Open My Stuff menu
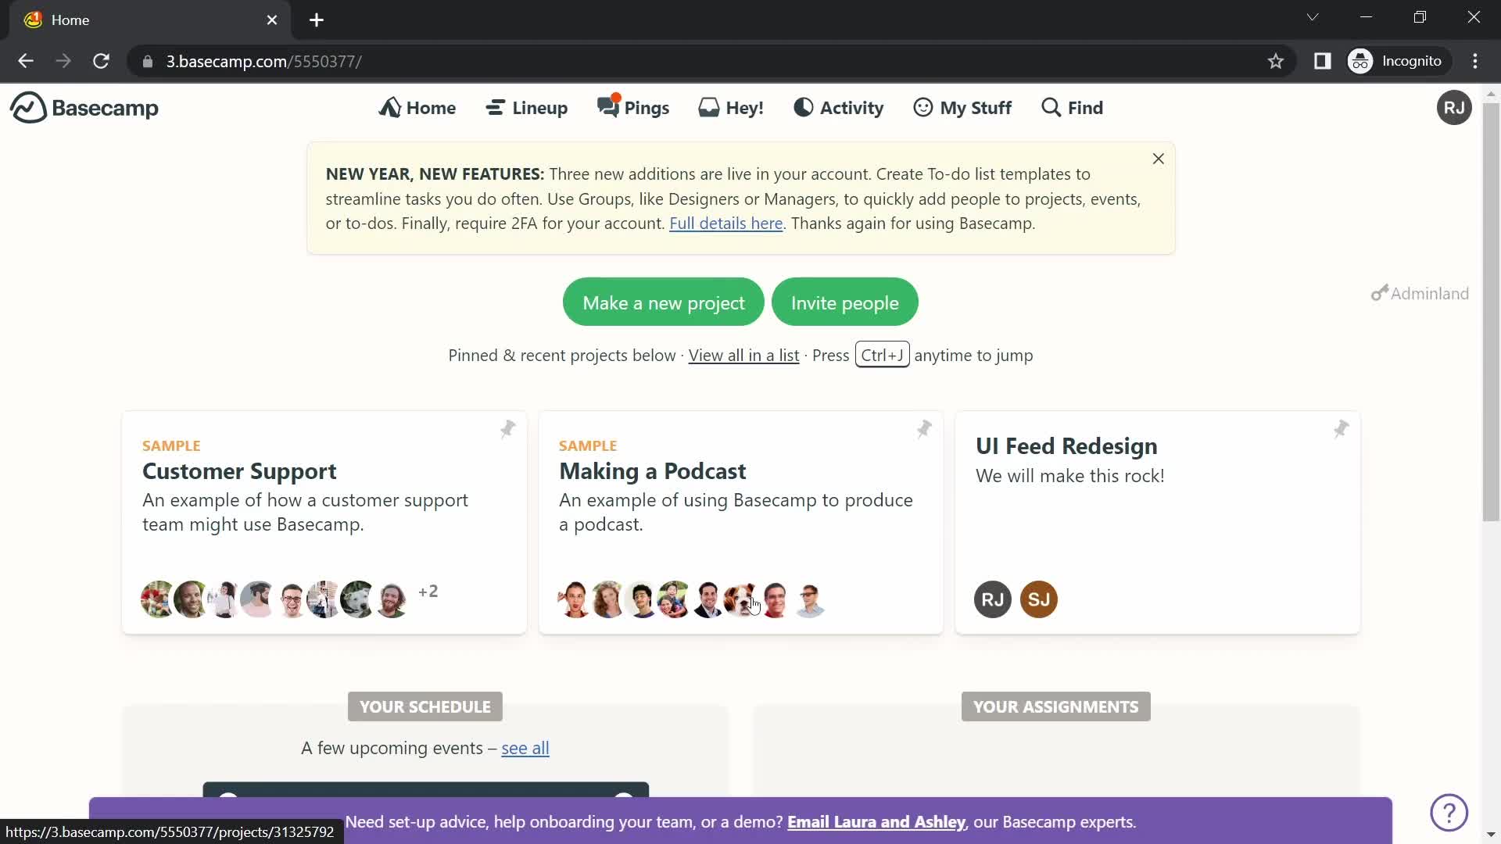This screenshot has width=1501, height=844. pyautogui.click(x=962, y=108)
